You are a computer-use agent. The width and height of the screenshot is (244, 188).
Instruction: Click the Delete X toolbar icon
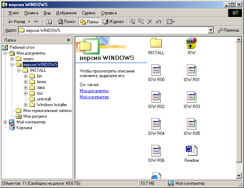(x=150, y=22)
